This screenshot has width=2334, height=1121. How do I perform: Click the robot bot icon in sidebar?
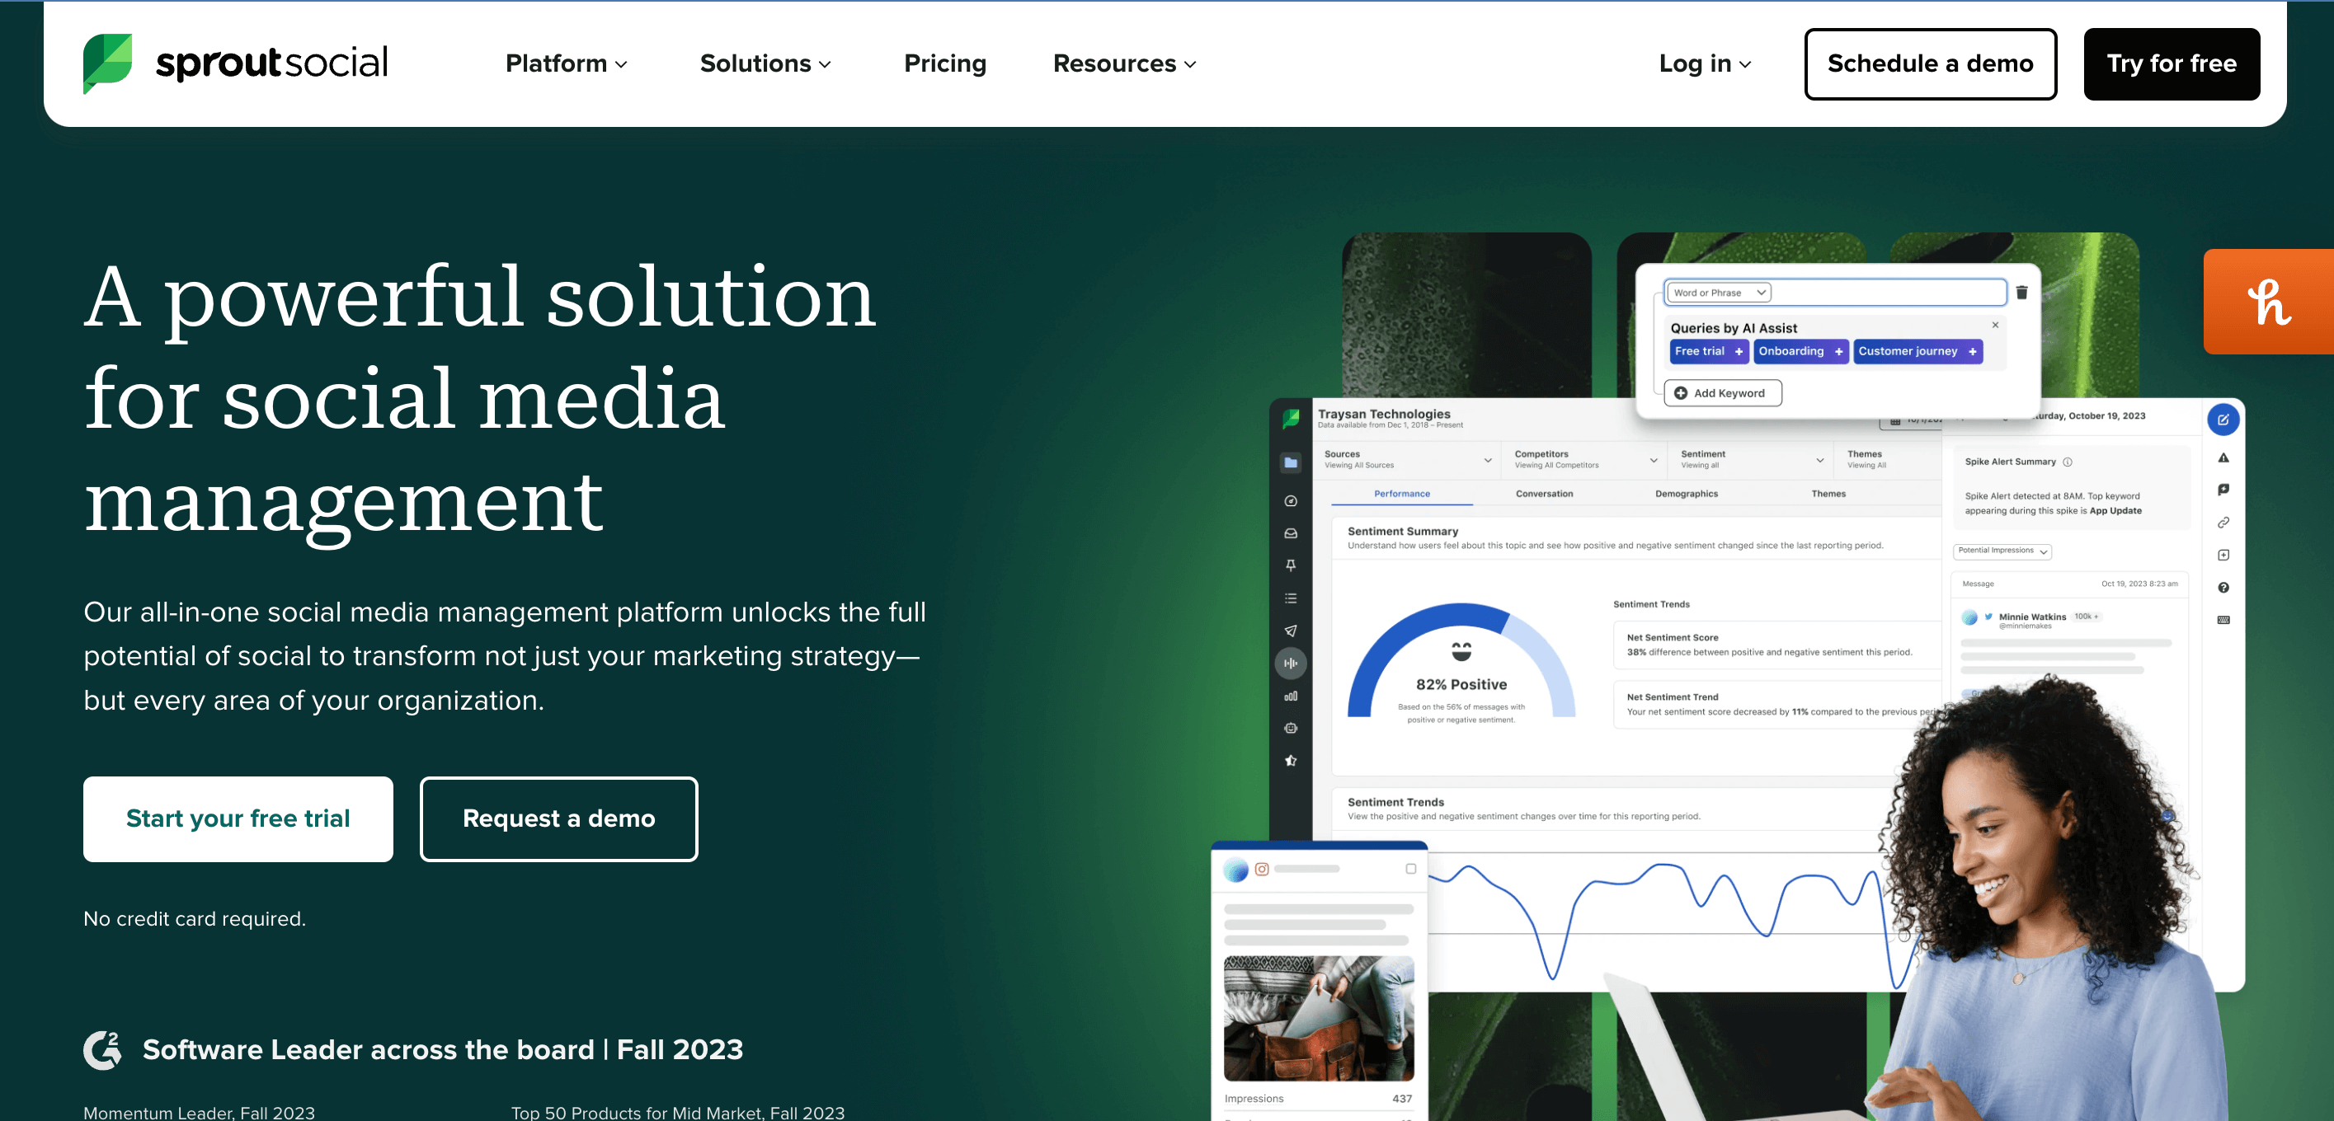tap(1290, 728)
